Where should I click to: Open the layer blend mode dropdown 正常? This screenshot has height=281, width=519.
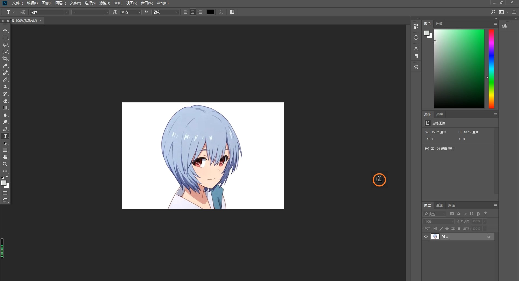coord(438,221)
